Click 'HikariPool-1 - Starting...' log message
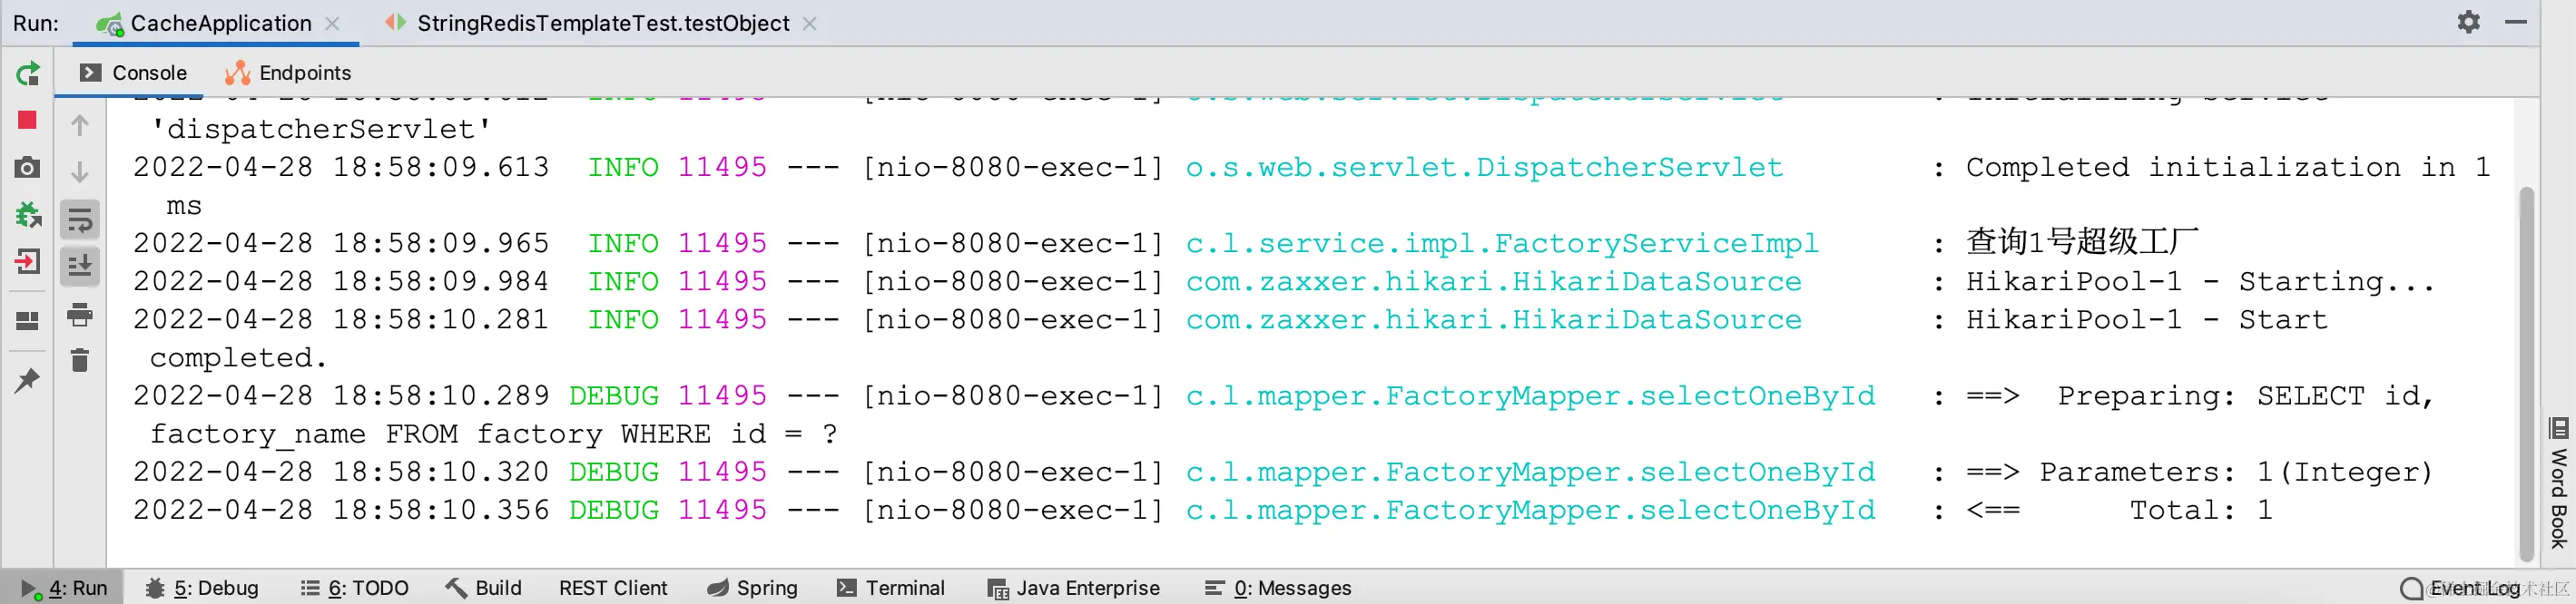This screenshot has height=604, width=2576. pyautogui.click(x=2200, y=281)
